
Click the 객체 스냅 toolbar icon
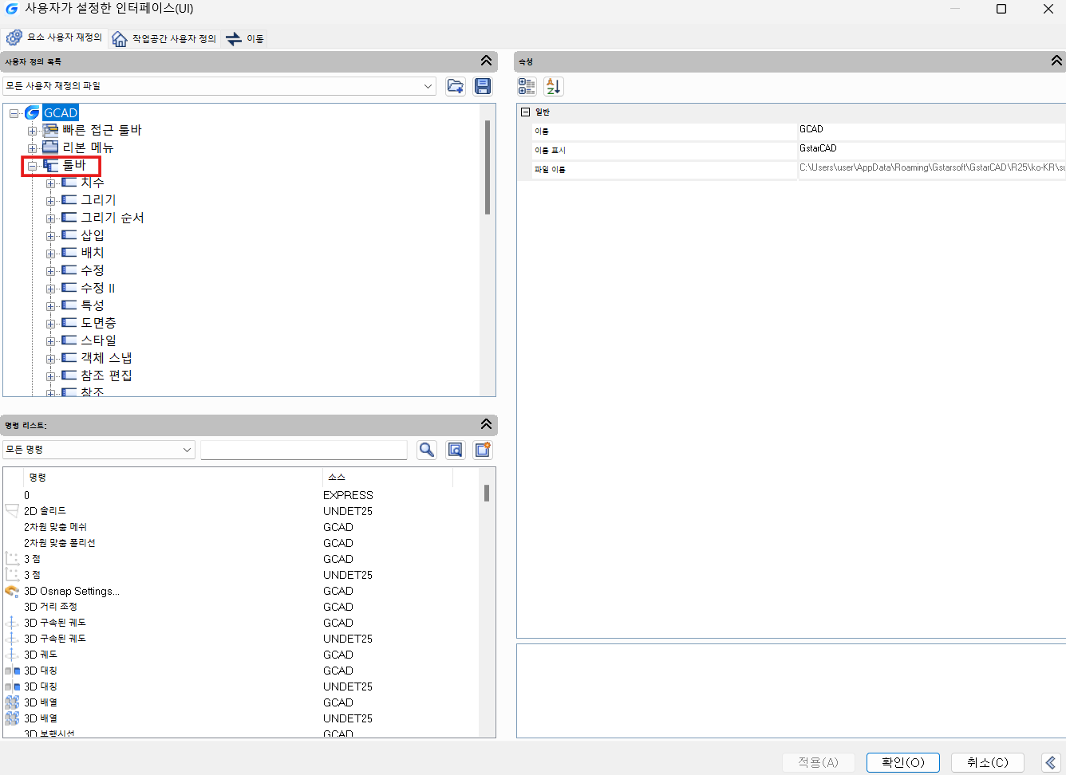69,358
